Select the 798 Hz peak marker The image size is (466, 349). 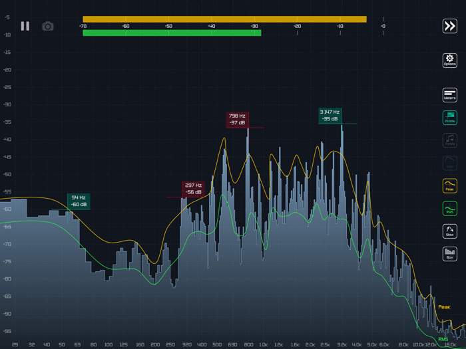coord(237,120)
